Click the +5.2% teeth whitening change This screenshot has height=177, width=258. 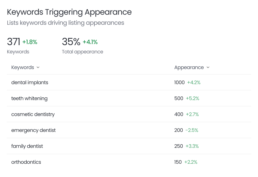point(193,98)
